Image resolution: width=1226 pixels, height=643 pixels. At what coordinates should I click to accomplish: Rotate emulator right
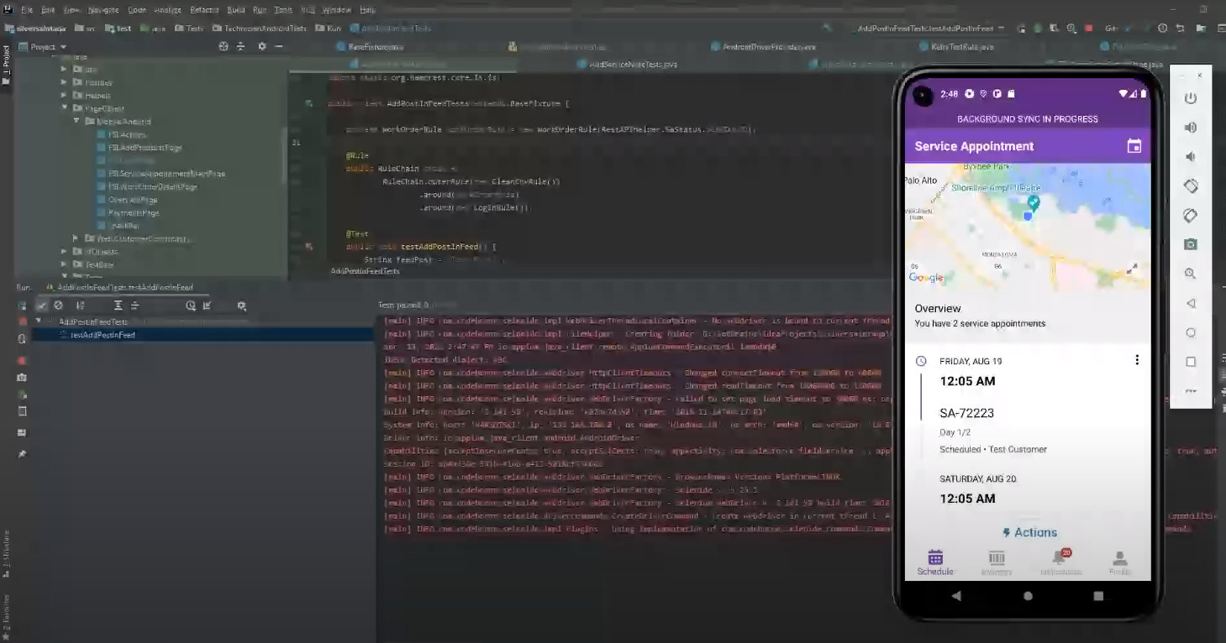coord(1190,215)
